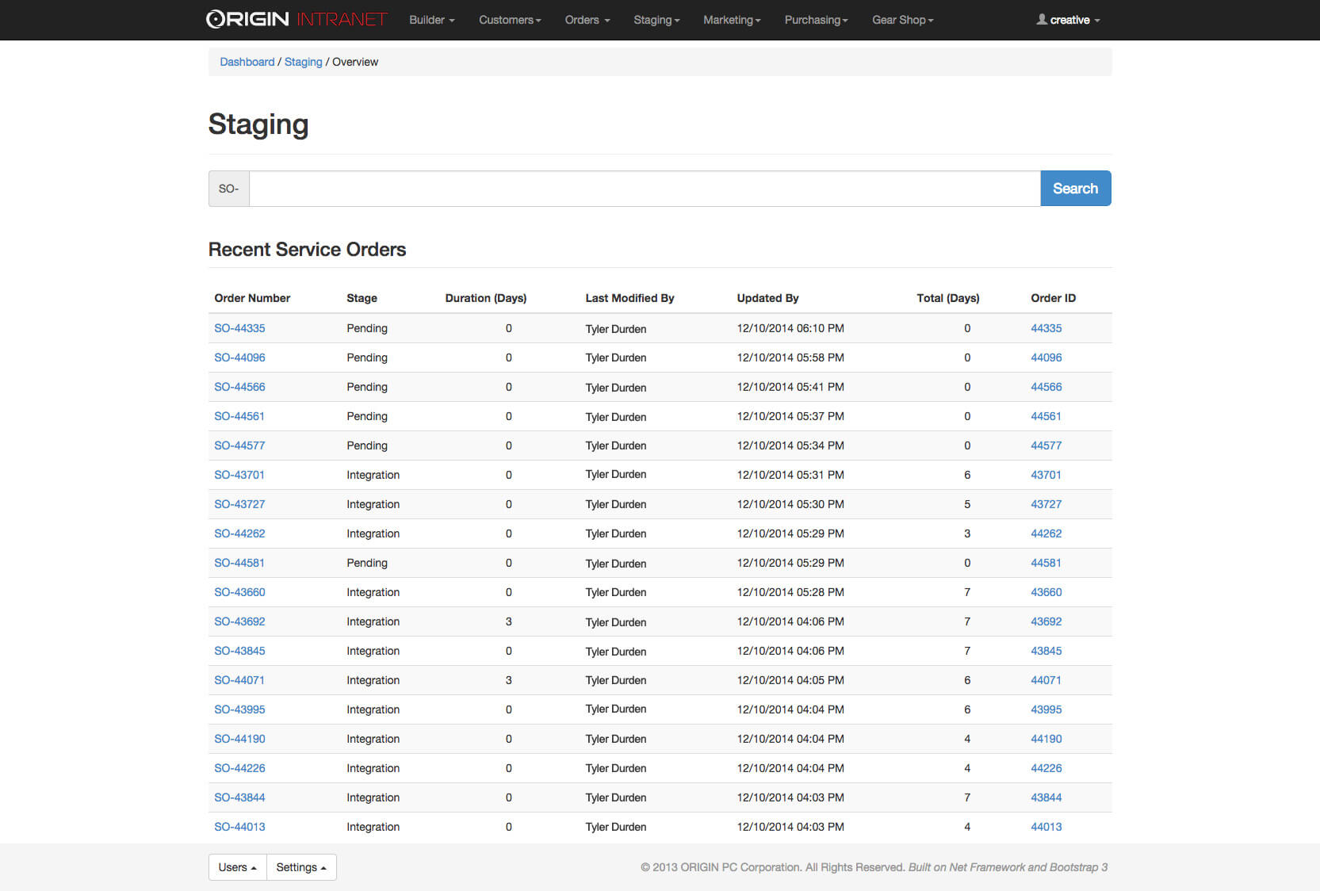Click Order ID link 44335
This screenshot has height=891, width=1320.
(1046, 328)
